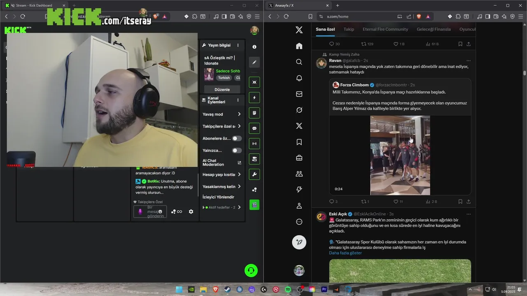The height and width of the screenshot is (296, 527).
Task: Click the broadcast signal icon in Kick sidebar
Action: coord(254,143)
